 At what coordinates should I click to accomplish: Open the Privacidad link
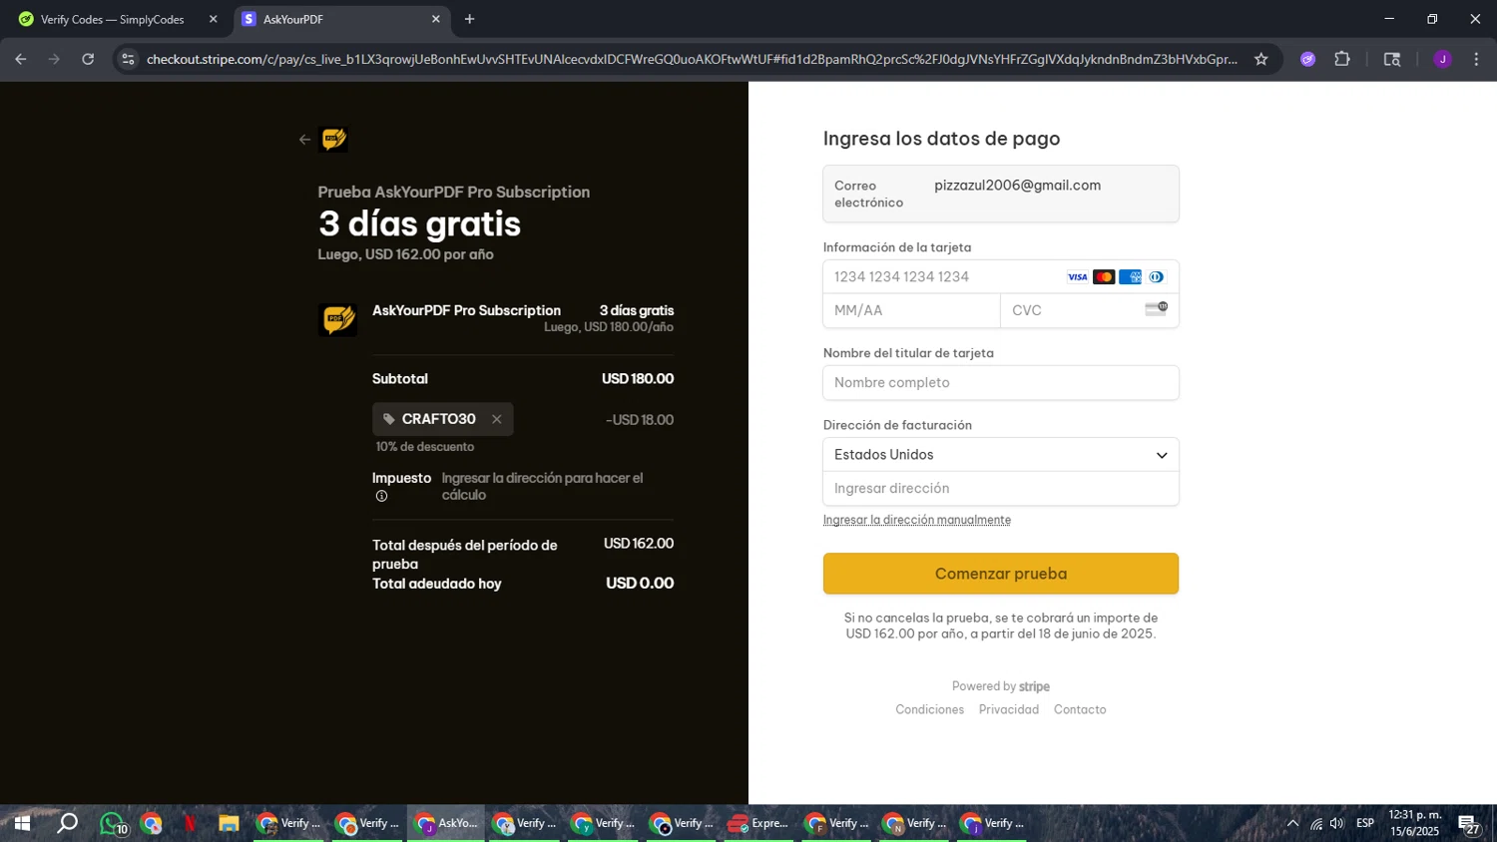point(1009,709)
